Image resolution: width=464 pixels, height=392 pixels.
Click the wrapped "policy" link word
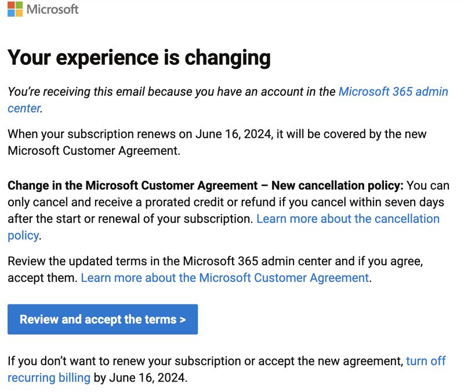tap(23, 235)
